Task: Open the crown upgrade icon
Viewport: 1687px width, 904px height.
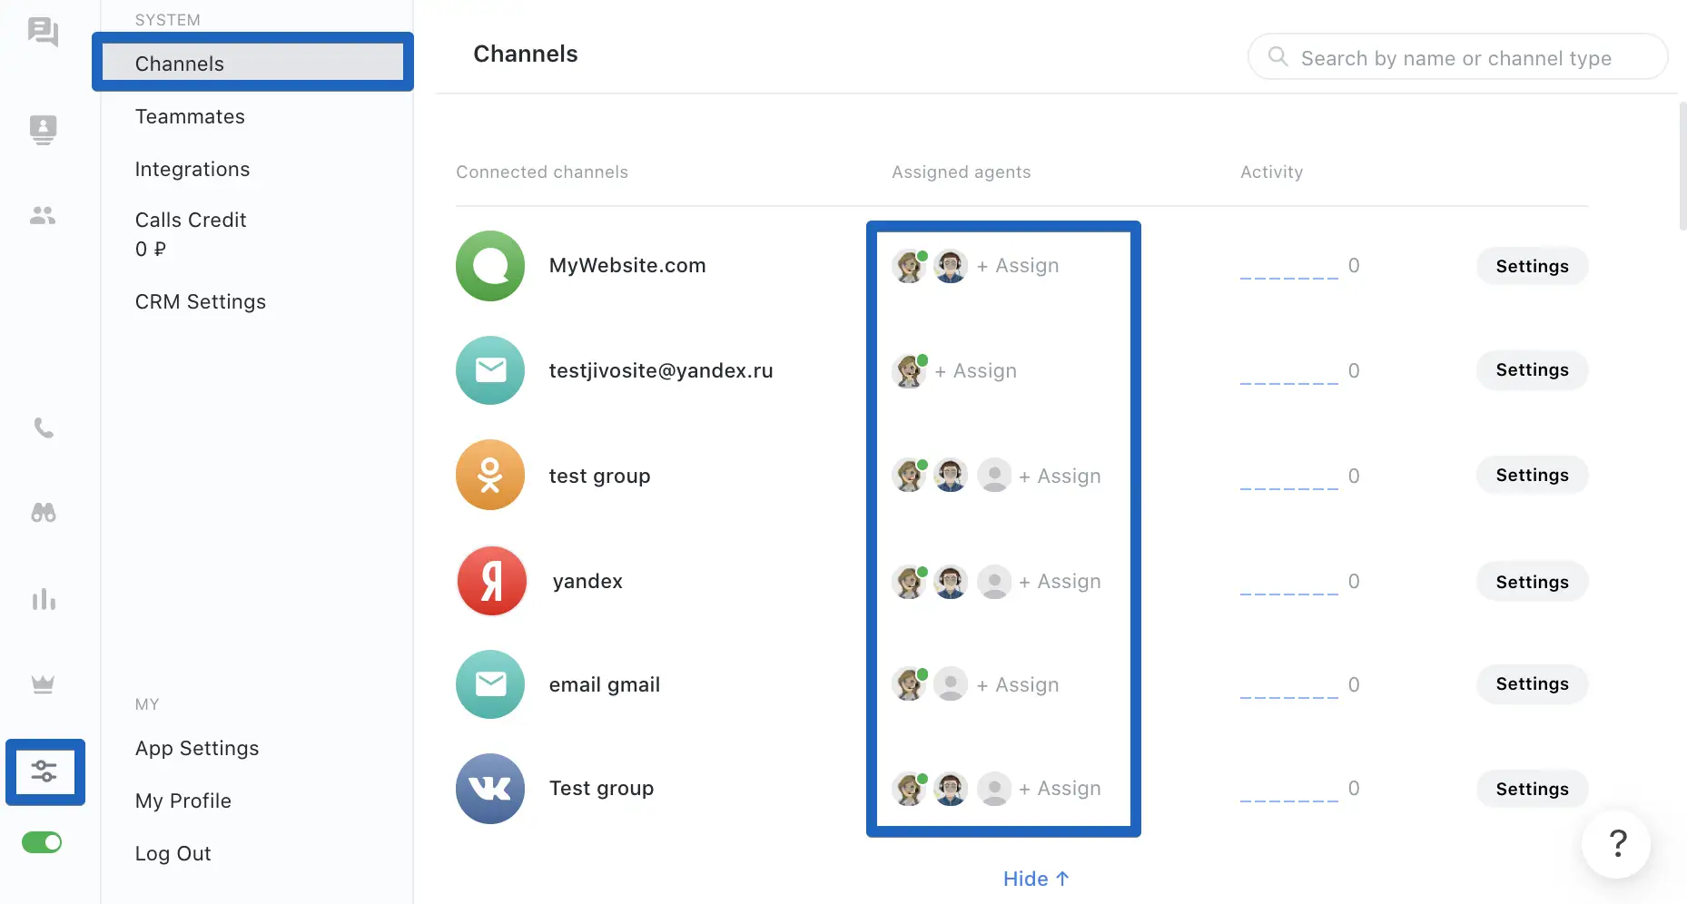Action: (43, 683)
